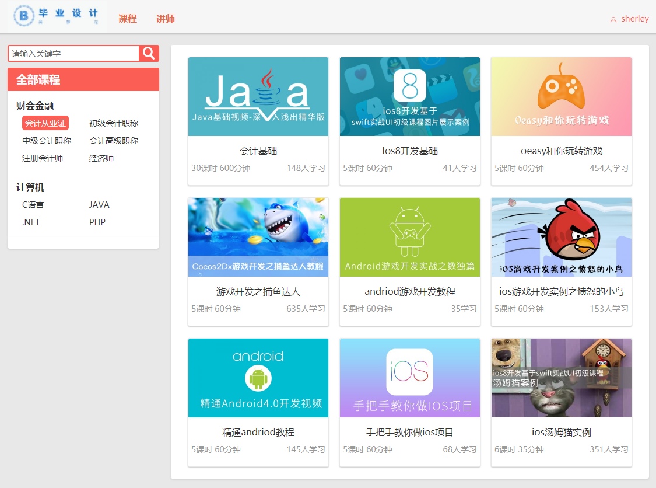Click the iOS logo course image
The image size is (656, 488).
(410, 378)
